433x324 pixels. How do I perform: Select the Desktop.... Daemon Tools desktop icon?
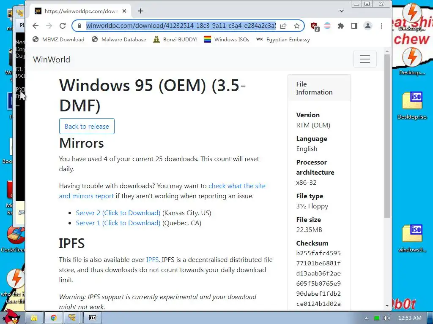pos(412,62)
